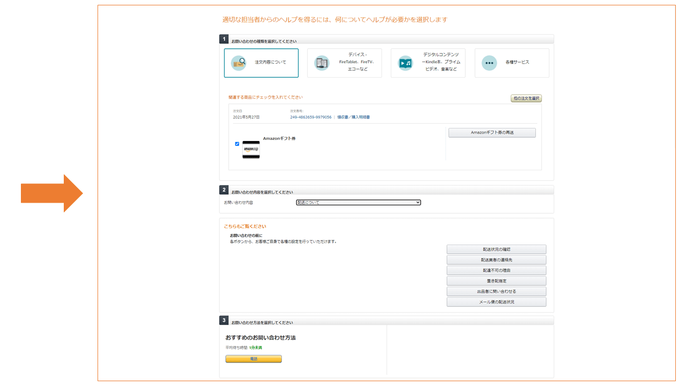
Task: Click Amazonギフト券の再送 button
Action: tap(492, 132)
